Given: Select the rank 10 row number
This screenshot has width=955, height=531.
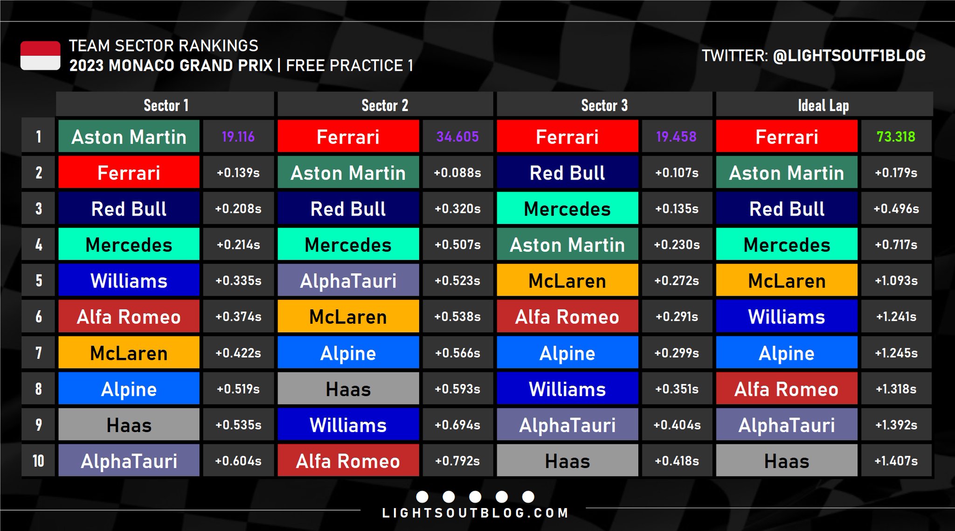Looking at the screenshot, I should [x=38, y=461].
